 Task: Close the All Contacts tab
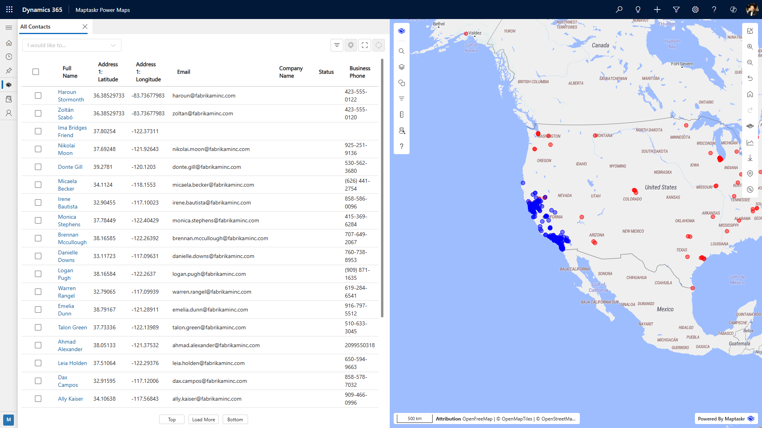click(85, 27)
